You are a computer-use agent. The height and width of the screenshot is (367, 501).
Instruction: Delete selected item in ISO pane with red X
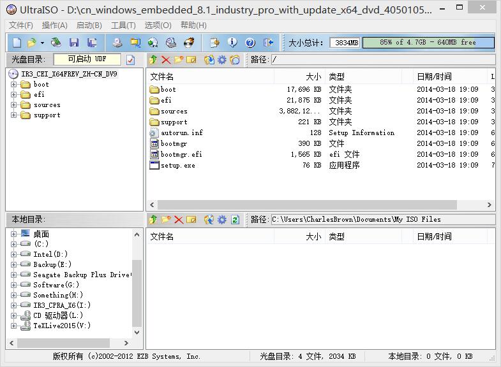[x=166, y=60]
